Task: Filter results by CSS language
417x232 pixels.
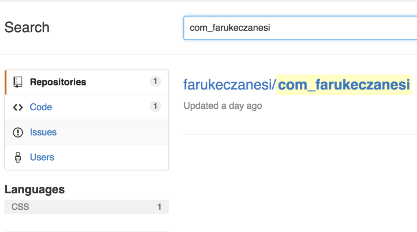Action: point(87,207)
